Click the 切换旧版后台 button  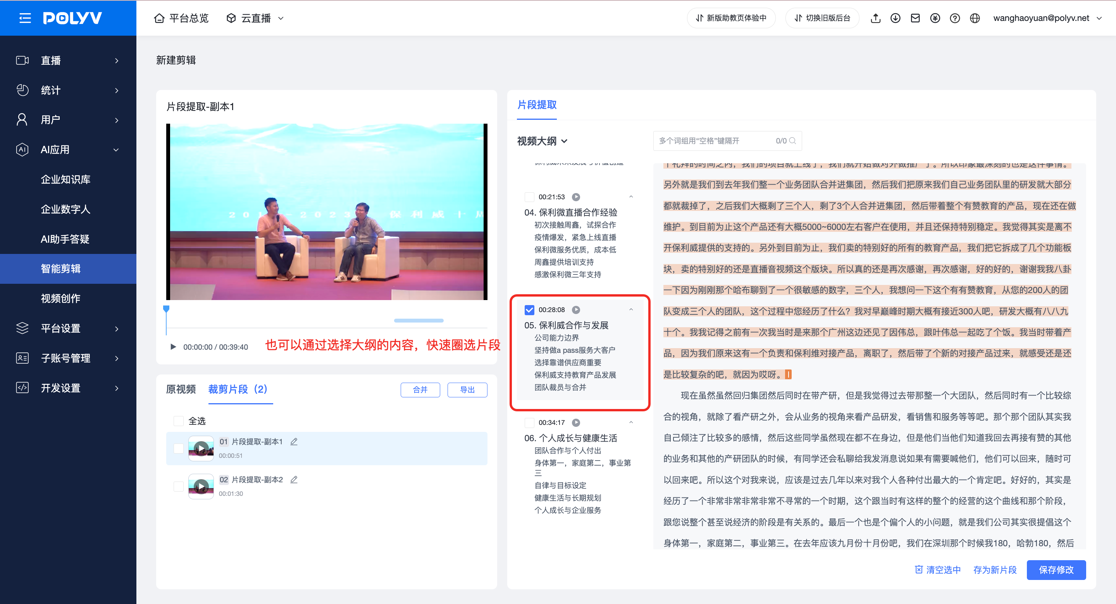point(822,18)
